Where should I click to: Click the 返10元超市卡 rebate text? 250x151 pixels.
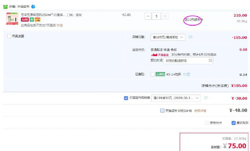[x=194, y=20]
